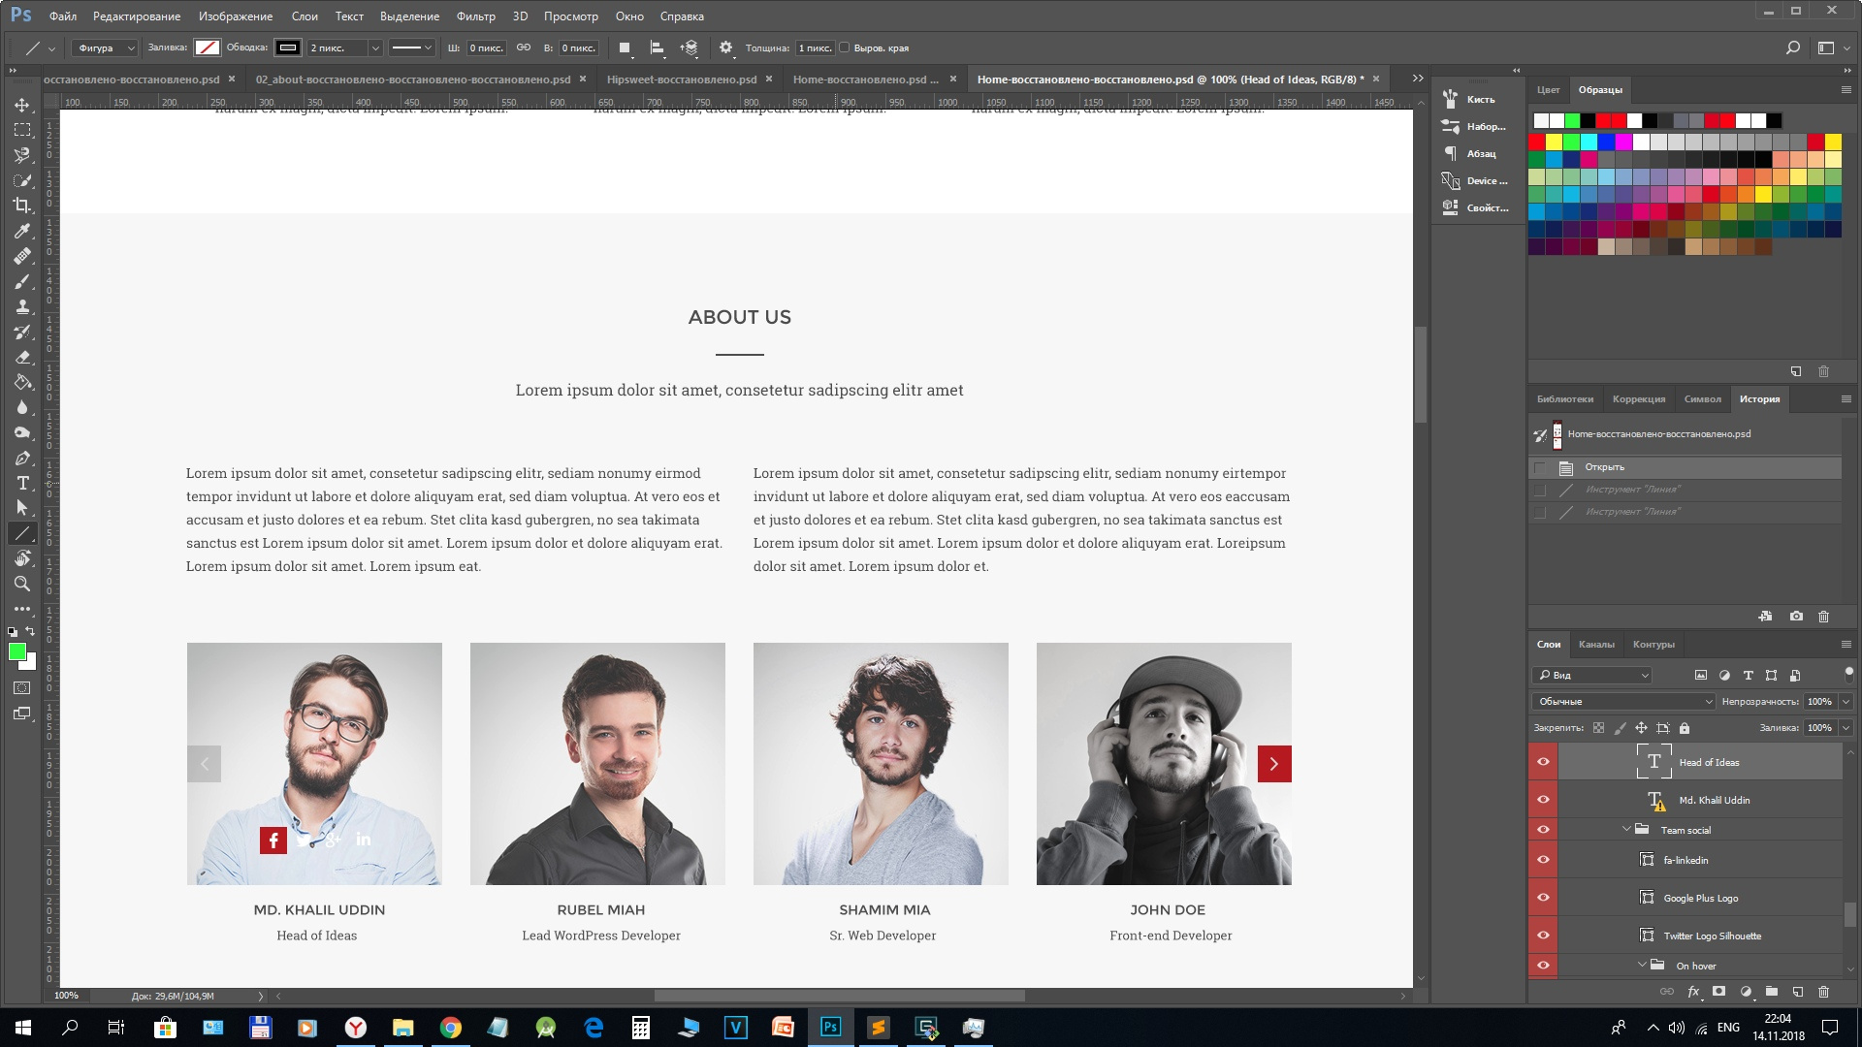The height and width of the screenshot is (1047, 1862).
Task: Select the Lasso tool
Action: [x=21, y=155]
